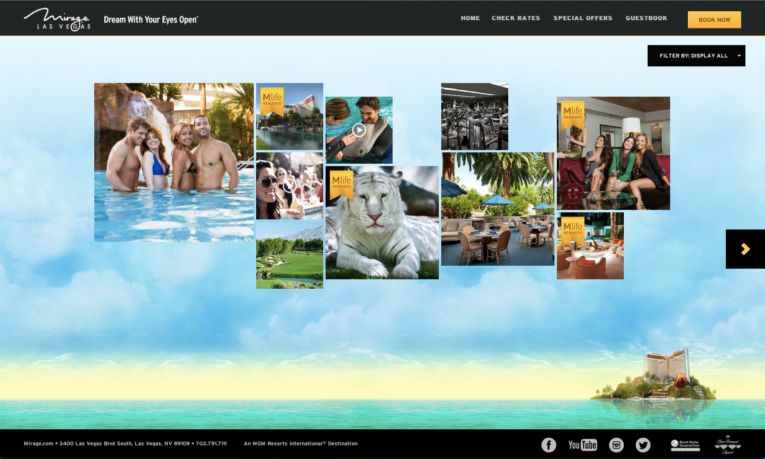
Task: View the white tiger photo thumbnail
Action: 382,222
